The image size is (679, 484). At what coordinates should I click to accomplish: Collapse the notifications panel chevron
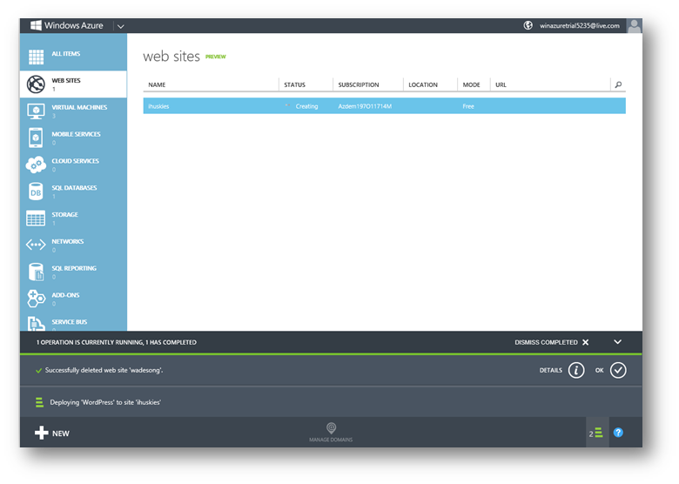click(617, 342)
